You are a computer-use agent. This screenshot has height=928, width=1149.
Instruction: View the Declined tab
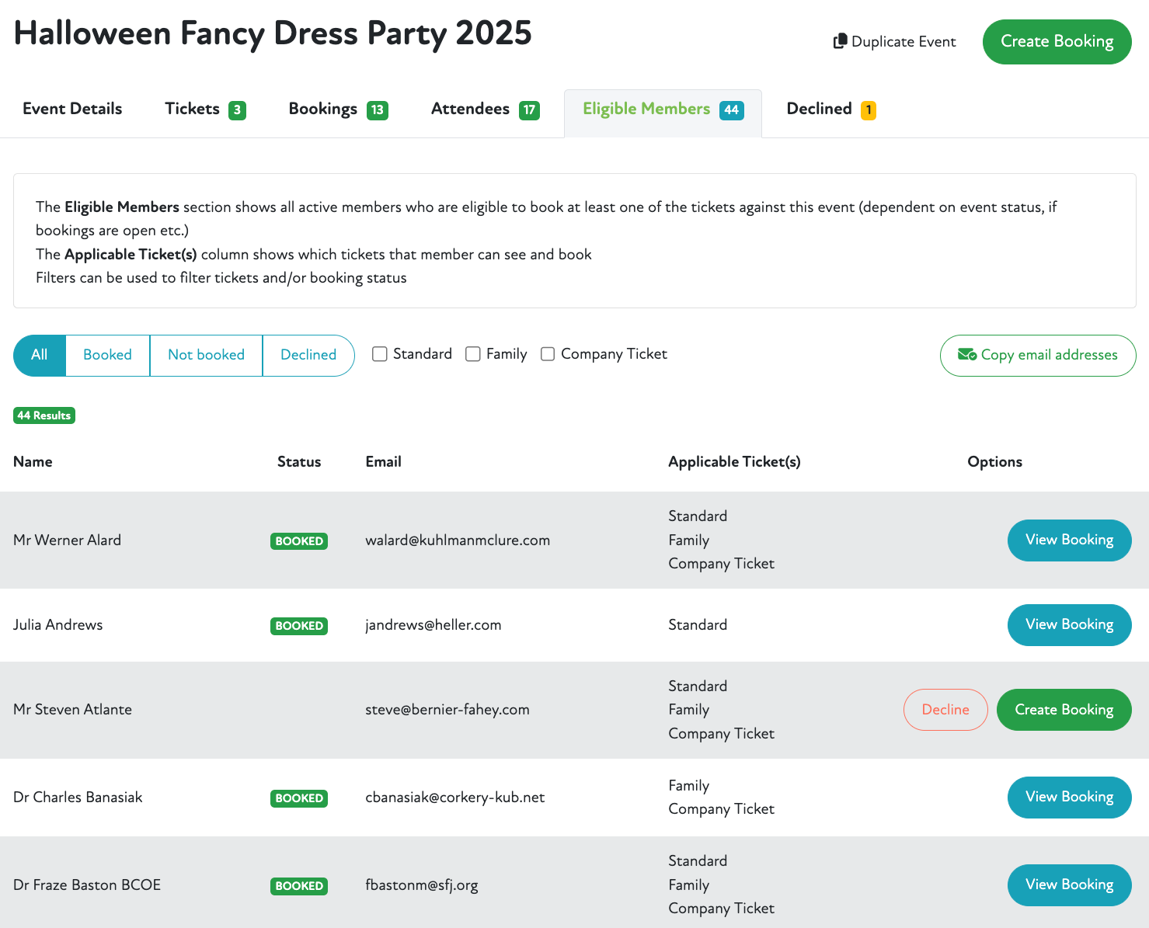[x=830, y=109]
